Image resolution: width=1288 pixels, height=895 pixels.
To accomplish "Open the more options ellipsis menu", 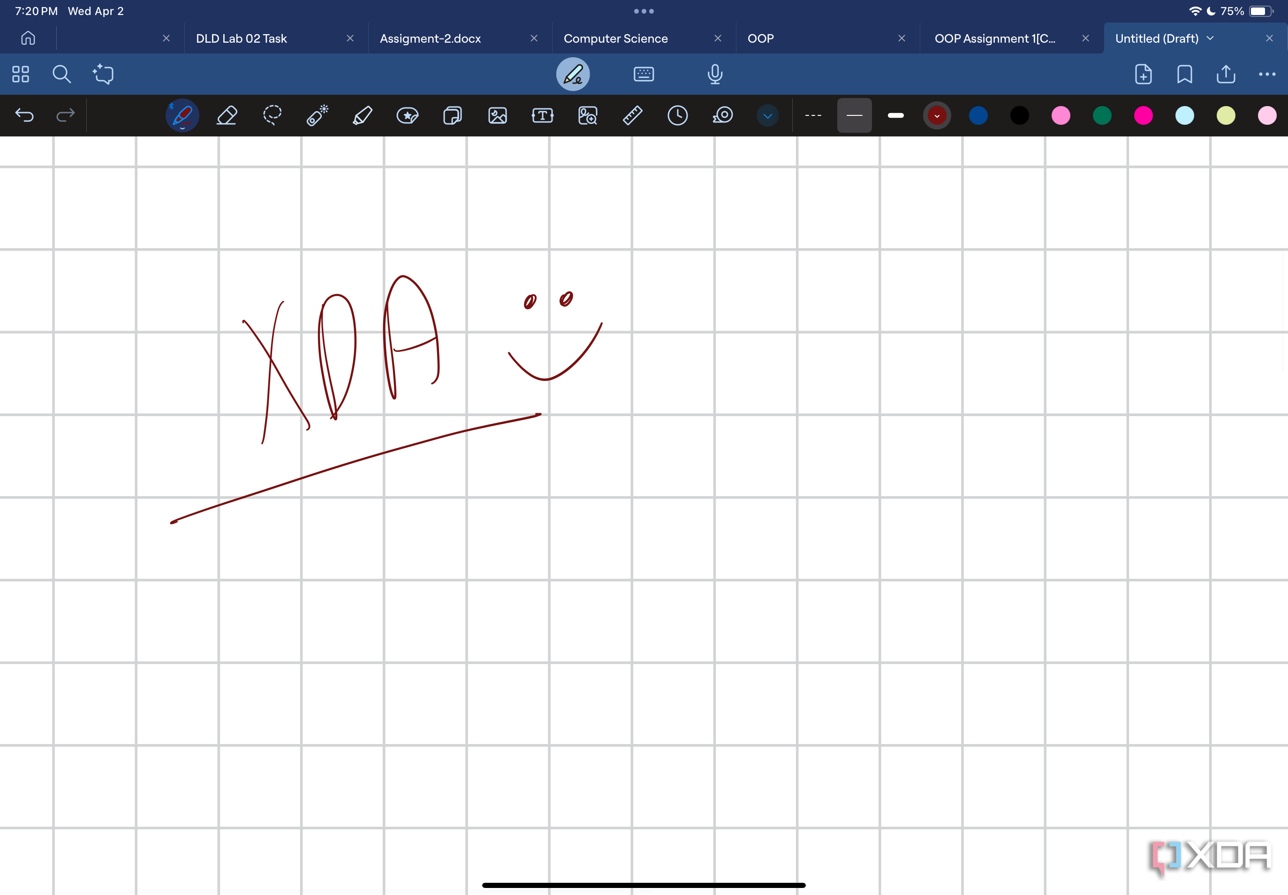I will click(x=1267, y=74).
